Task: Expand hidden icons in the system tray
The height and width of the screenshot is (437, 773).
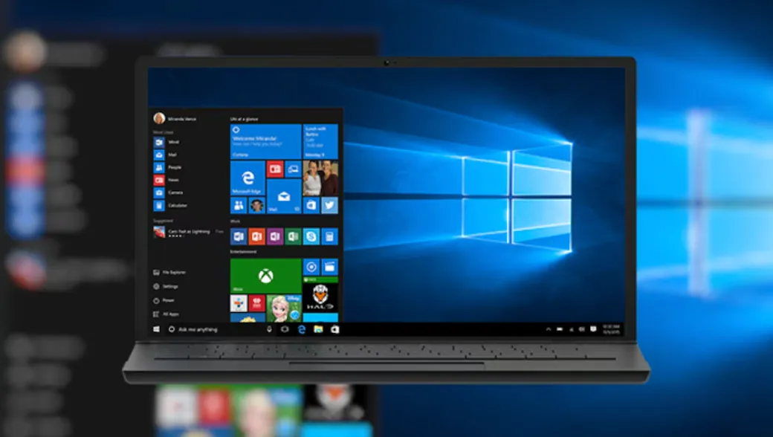Action: (549, 328)
